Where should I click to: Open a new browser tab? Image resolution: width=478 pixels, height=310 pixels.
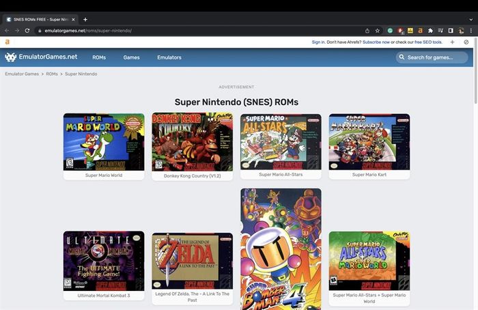pos(85,20)
